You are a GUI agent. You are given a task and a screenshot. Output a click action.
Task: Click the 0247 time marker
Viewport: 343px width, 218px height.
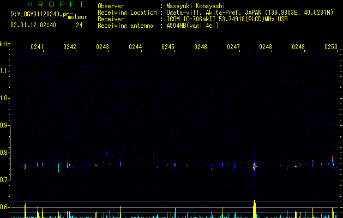click(x=233, y=47)
